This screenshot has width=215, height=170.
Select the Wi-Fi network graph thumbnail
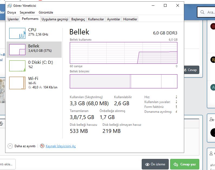[17, 83]
